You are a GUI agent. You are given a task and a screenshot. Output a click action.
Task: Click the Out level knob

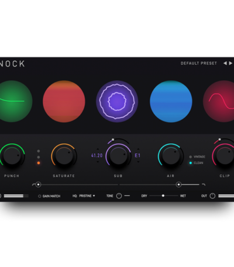click(x=212, y=196)
